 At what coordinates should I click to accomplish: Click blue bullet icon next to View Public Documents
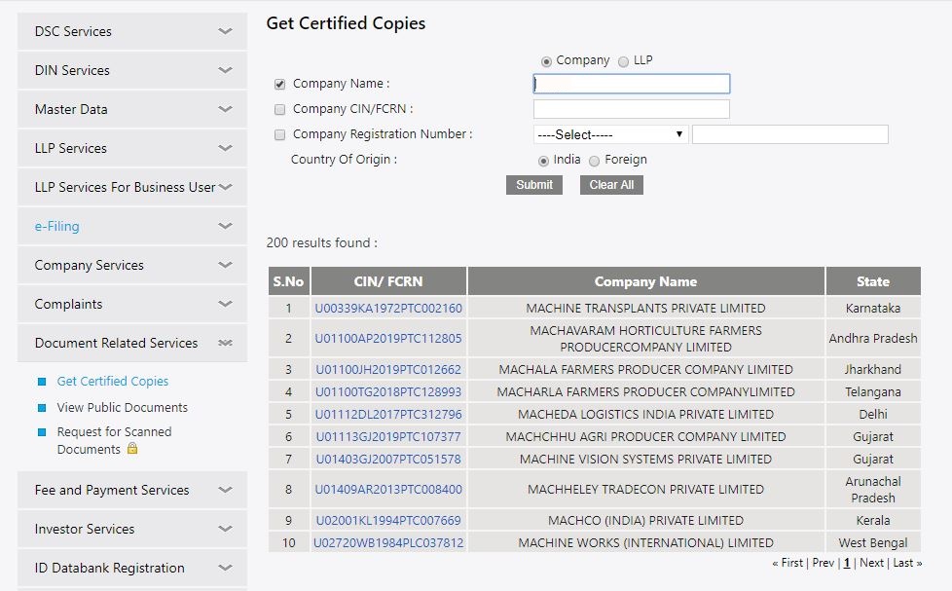click(41, 408)
